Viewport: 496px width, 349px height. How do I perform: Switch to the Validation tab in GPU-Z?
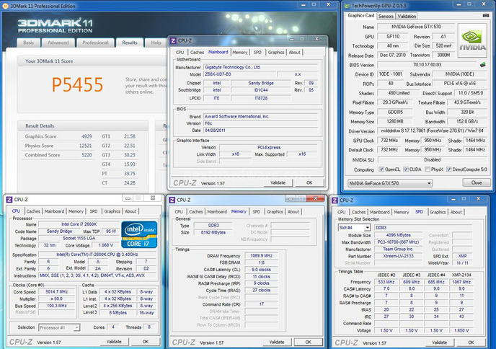pyautogui.click(x=407, y=16)
